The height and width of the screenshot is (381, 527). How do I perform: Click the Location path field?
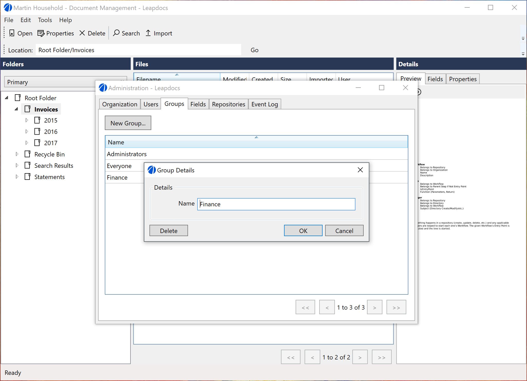coord(138,50)
